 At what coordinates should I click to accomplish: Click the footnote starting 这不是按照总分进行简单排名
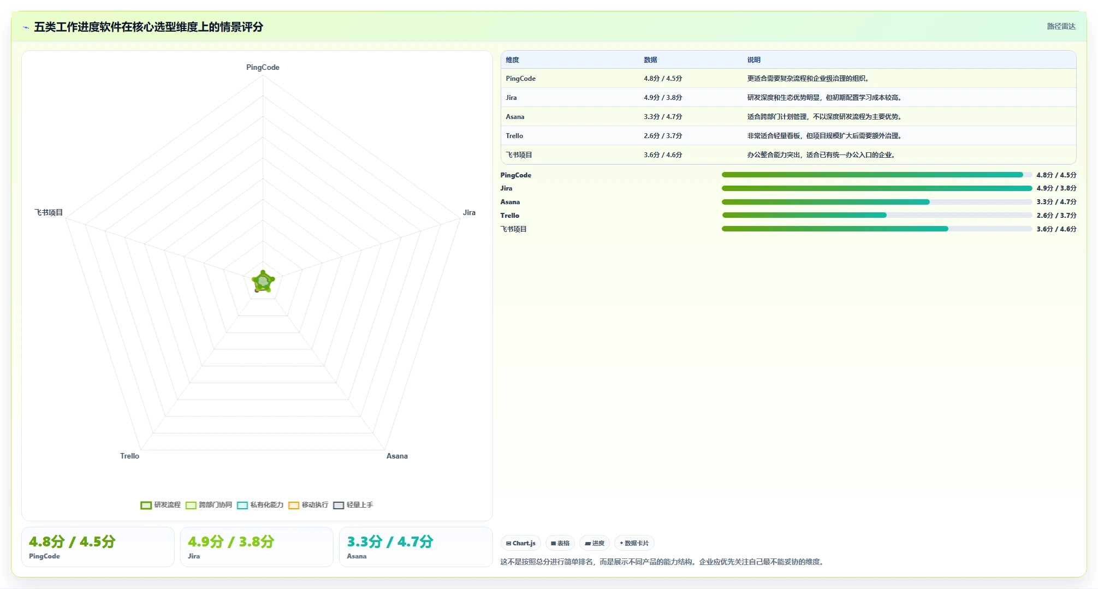pos(662,562)
